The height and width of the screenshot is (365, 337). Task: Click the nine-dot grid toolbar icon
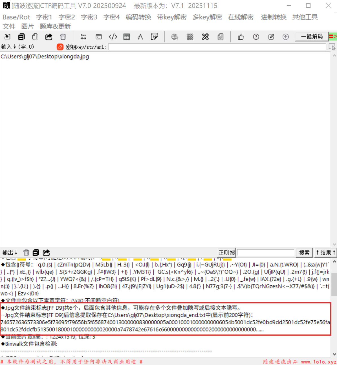click(190, 37)
